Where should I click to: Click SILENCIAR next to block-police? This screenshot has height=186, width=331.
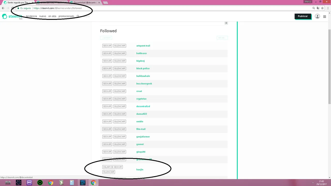120,68
